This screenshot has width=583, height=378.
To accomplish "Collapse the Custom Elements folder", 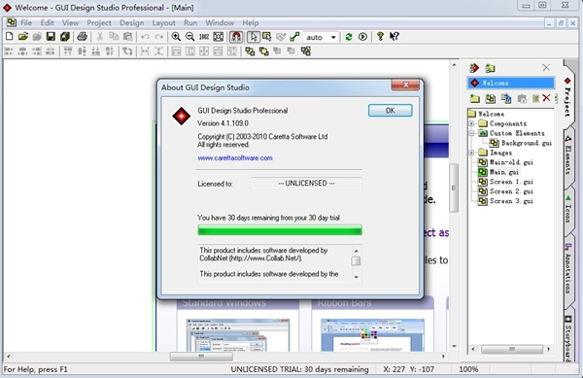I will 471,133.
